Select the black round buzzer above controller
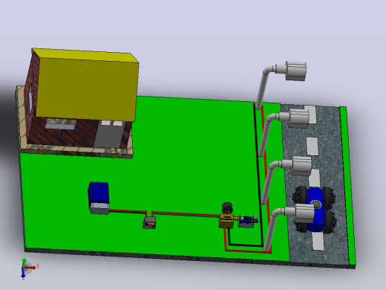 point(227,207)
